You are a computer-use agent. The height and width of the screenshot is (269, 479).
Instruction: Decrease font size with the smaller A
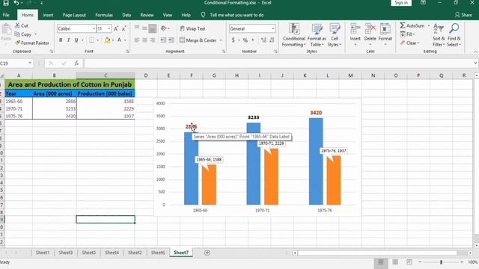pyautogui.click(x=123, y=28)
